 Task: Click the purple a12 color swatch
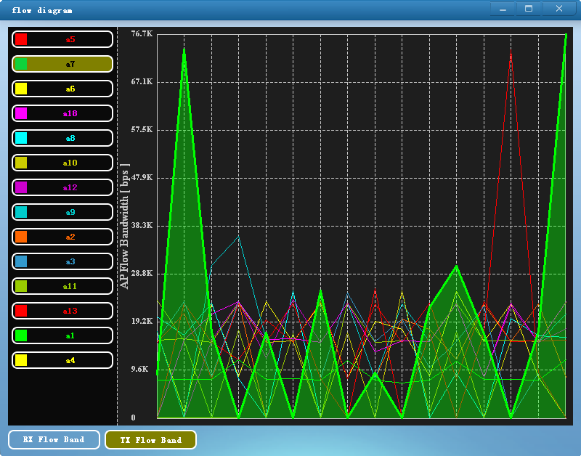21,187
